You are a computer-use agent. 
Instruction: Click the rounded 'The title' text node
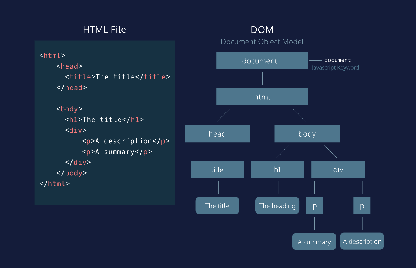tap(218, 206)
